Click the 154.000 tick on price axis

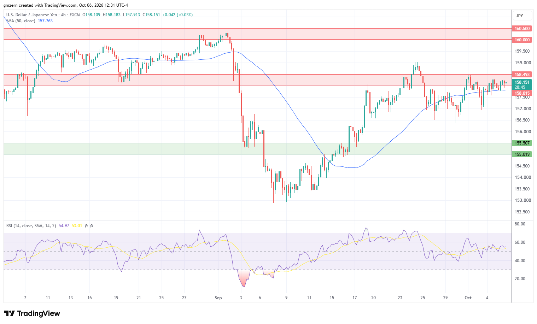522,177
